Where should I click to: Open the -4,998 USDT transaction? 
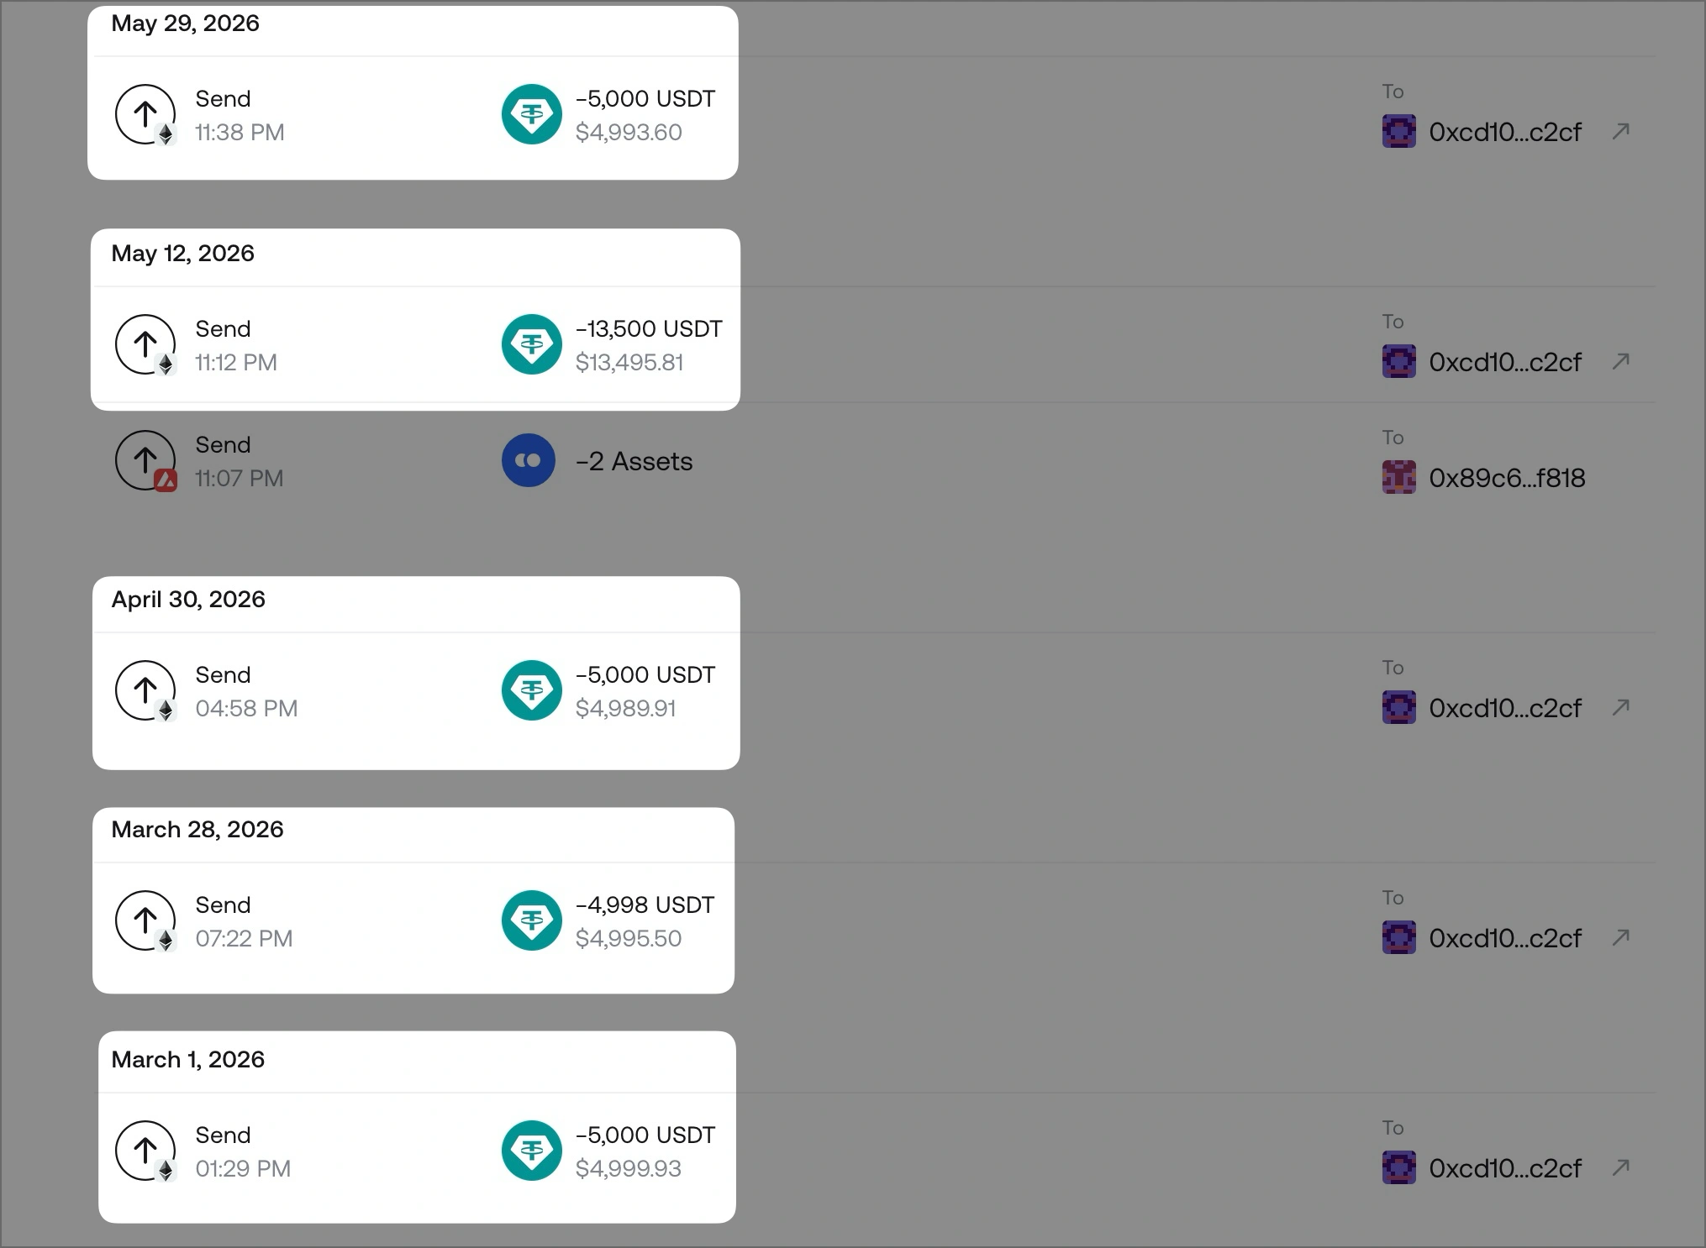point(874,920)
